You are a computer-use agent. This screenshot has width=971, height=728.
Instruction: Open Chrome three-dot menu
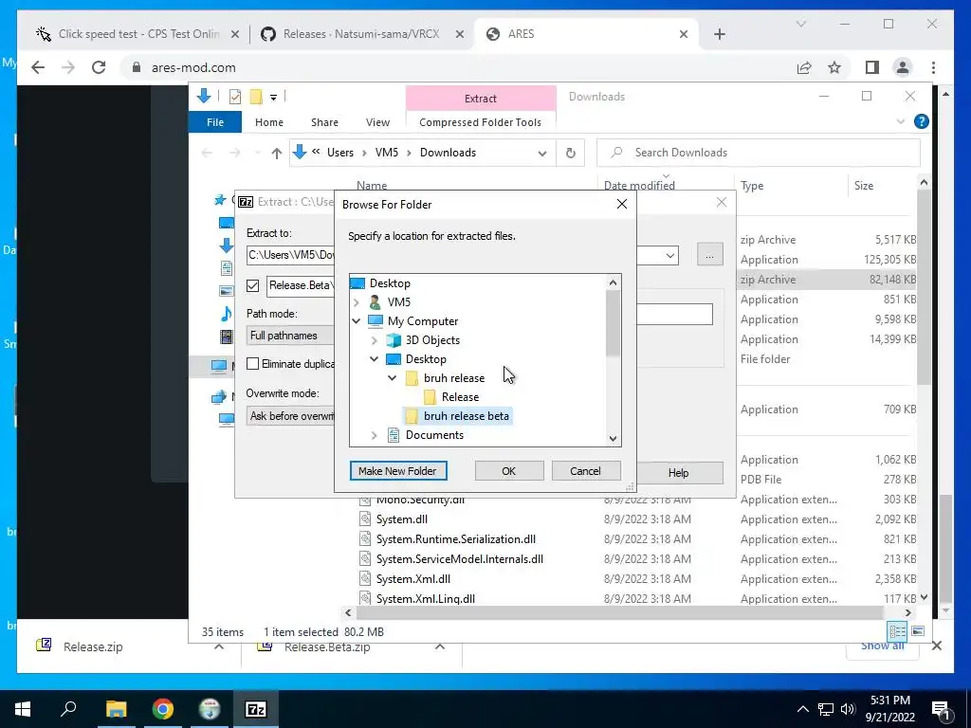pyautogui.click(x=933, y=67)
